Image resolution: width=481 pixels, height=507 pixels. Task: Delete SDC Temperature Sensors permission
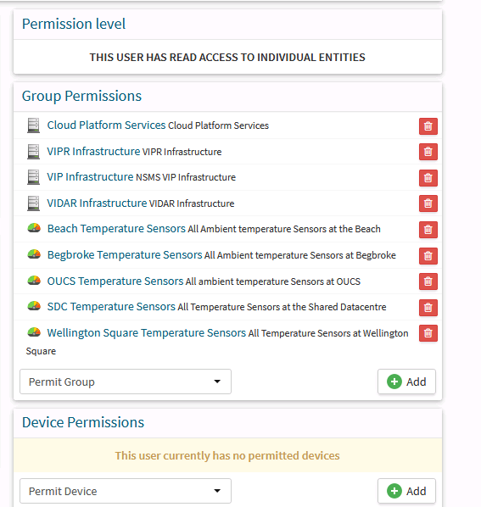(428, 308)
